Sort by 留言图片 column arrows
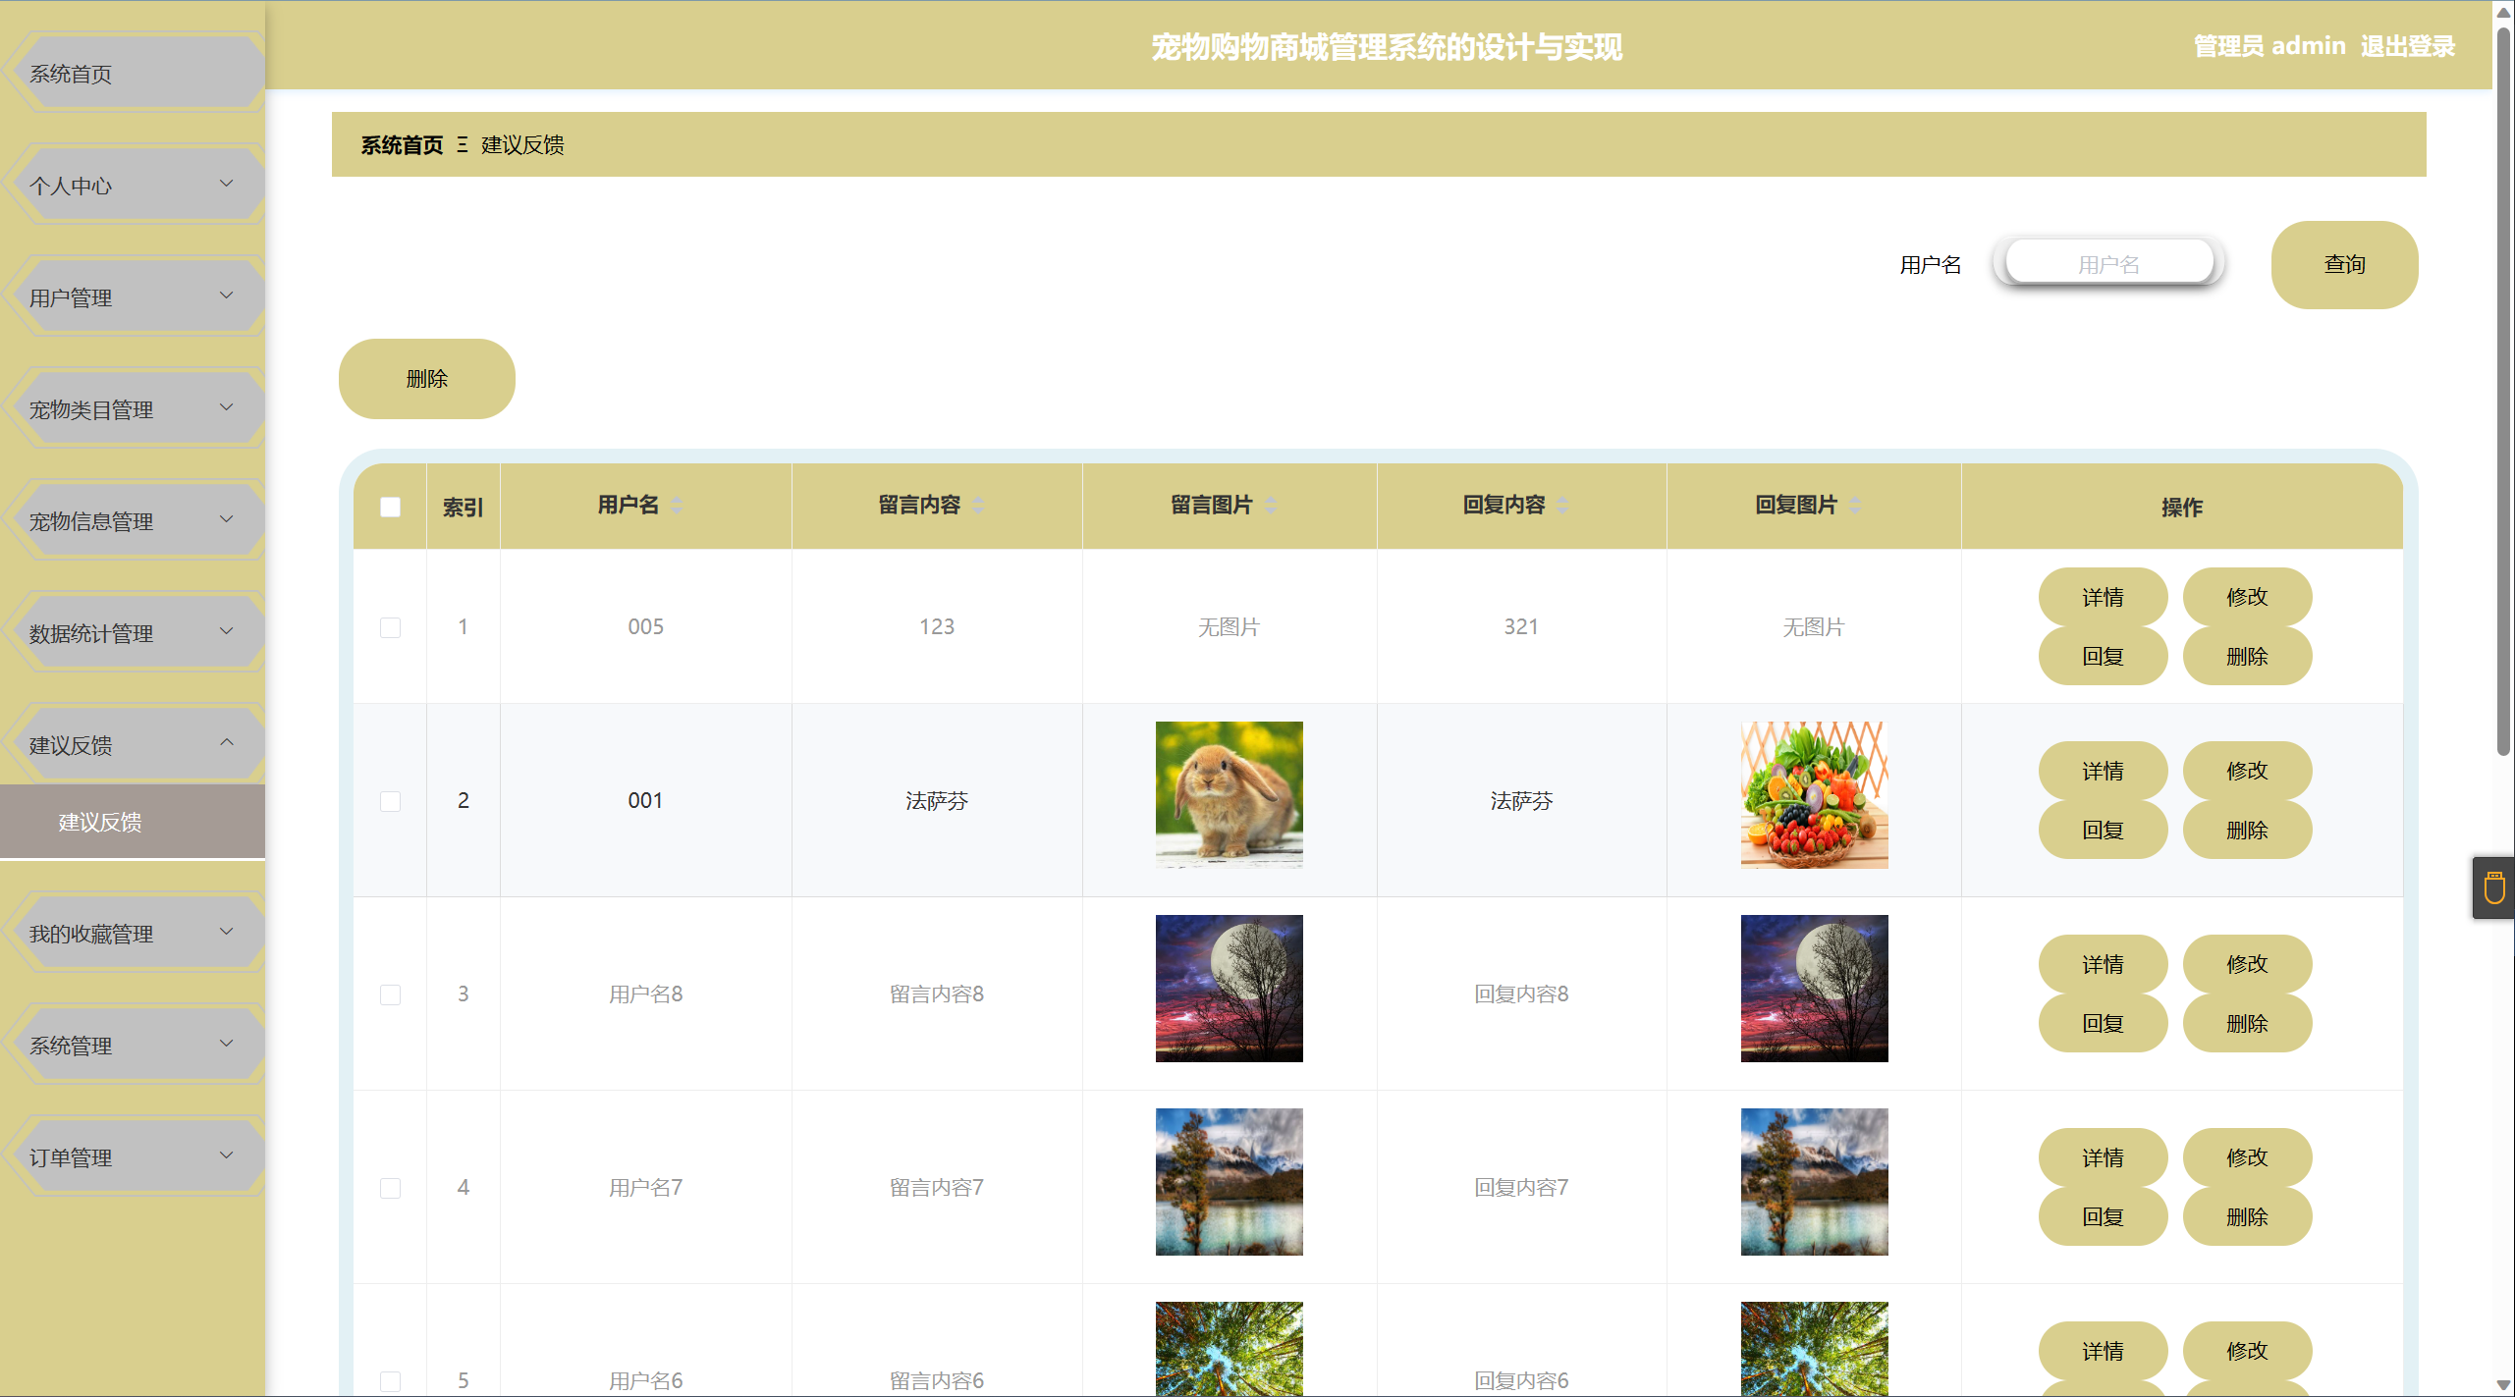This screenshot has height=1397, width=2515. pos(1271,505)
